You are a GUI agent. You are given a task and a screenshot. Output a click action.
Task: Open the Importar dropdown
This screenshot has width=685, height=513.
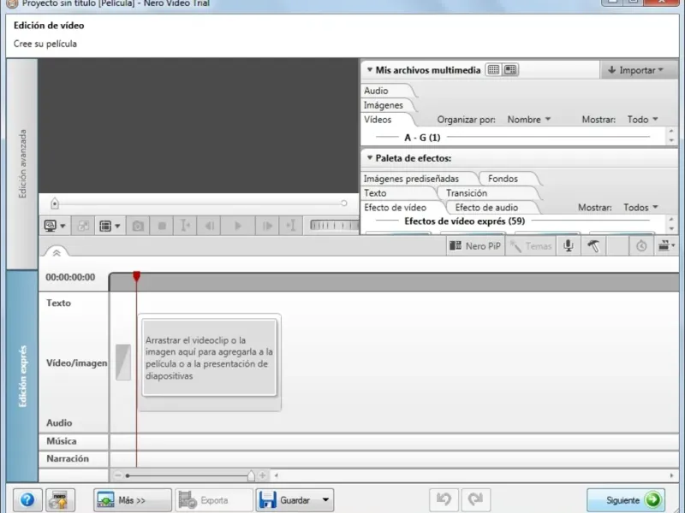tap(637, 70)
